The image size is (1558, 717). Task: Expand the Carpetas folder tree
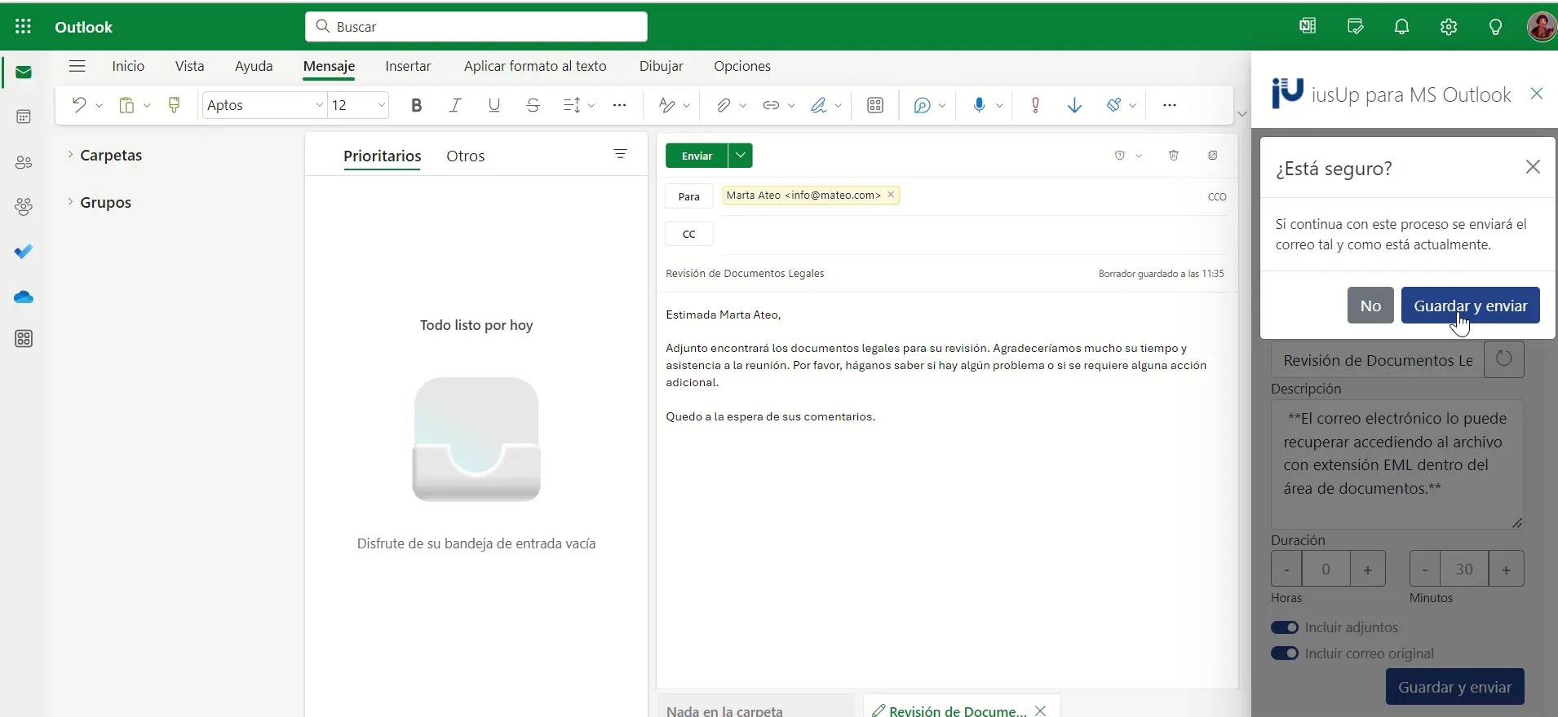pos(70,155)
